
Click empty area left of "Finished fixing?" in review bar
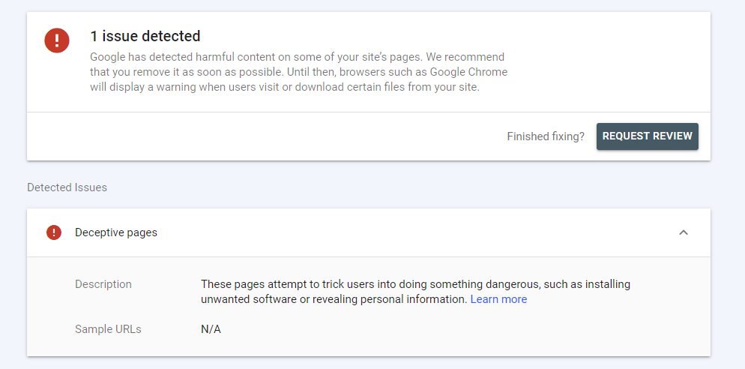click(x=266, y=136)
